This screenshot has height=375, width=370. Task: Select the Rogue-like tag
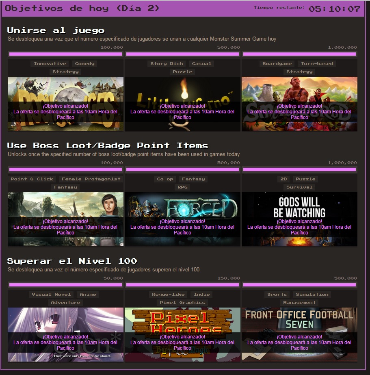[168, 295]
